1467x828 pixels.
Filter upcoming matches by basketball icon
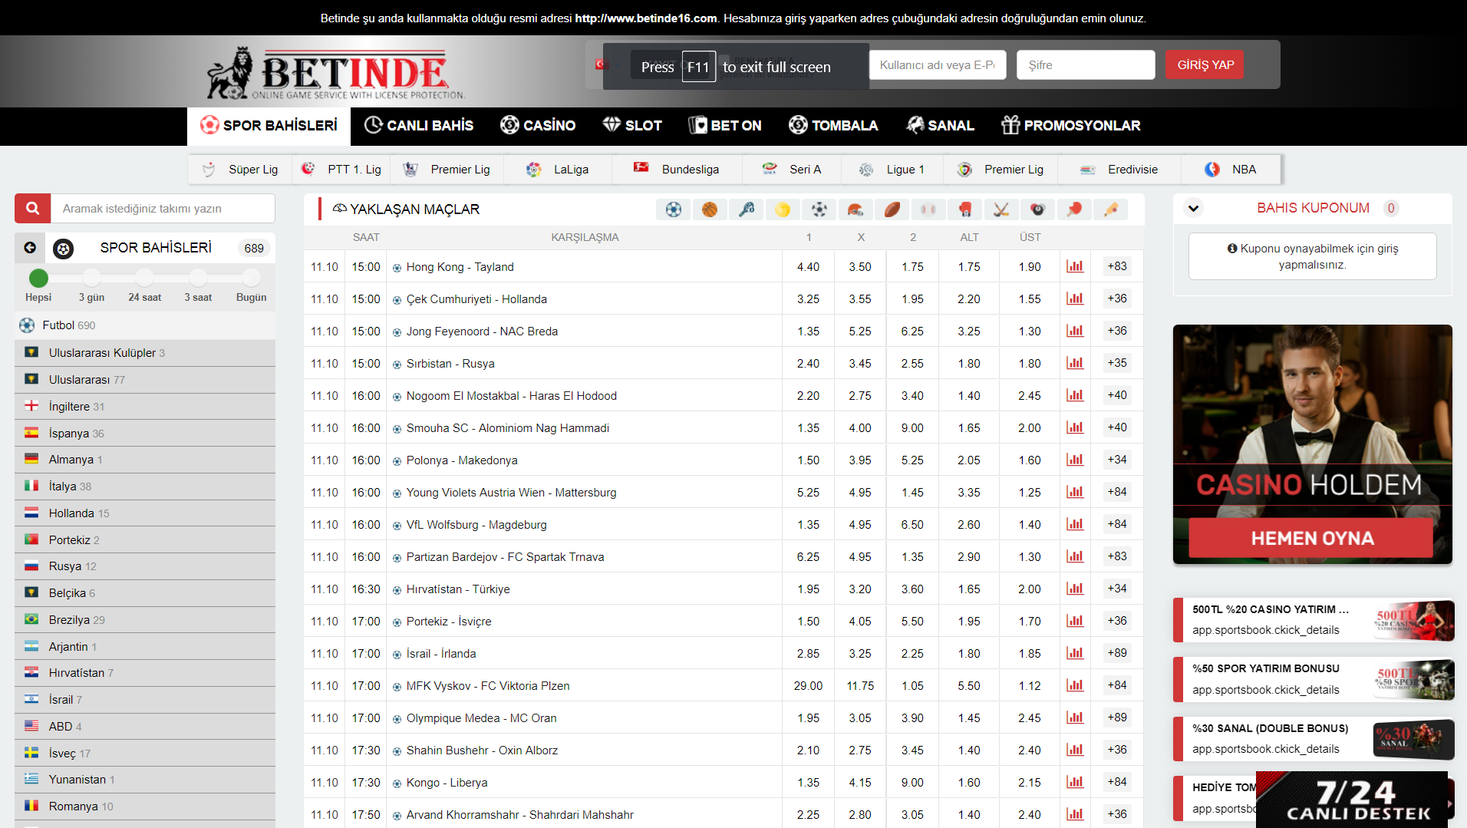pyautogui.click(x=710, y=209)
